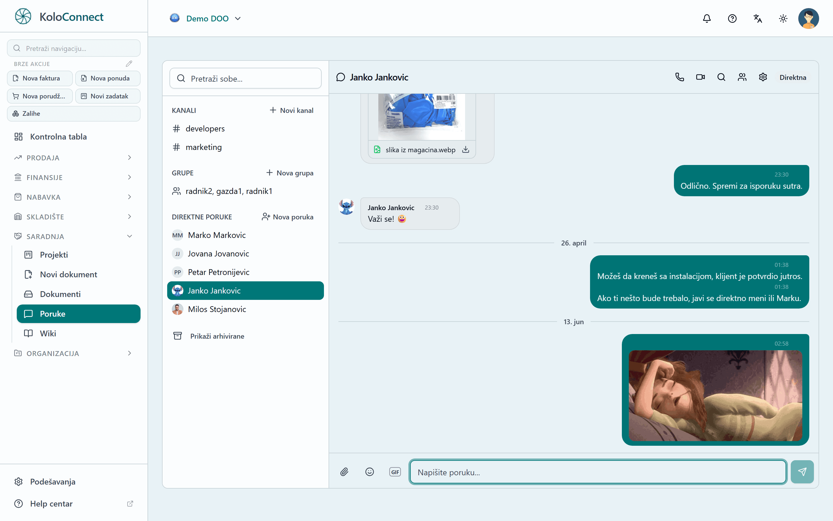Attach a file with the paperclip icon
This screenshot has width=833, height=521.
click(344, 472)
